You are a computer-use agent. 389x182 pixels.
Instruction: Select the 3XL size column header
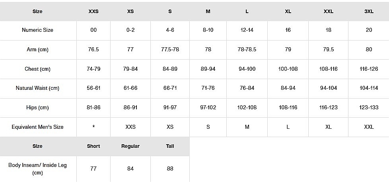[369, 12]
